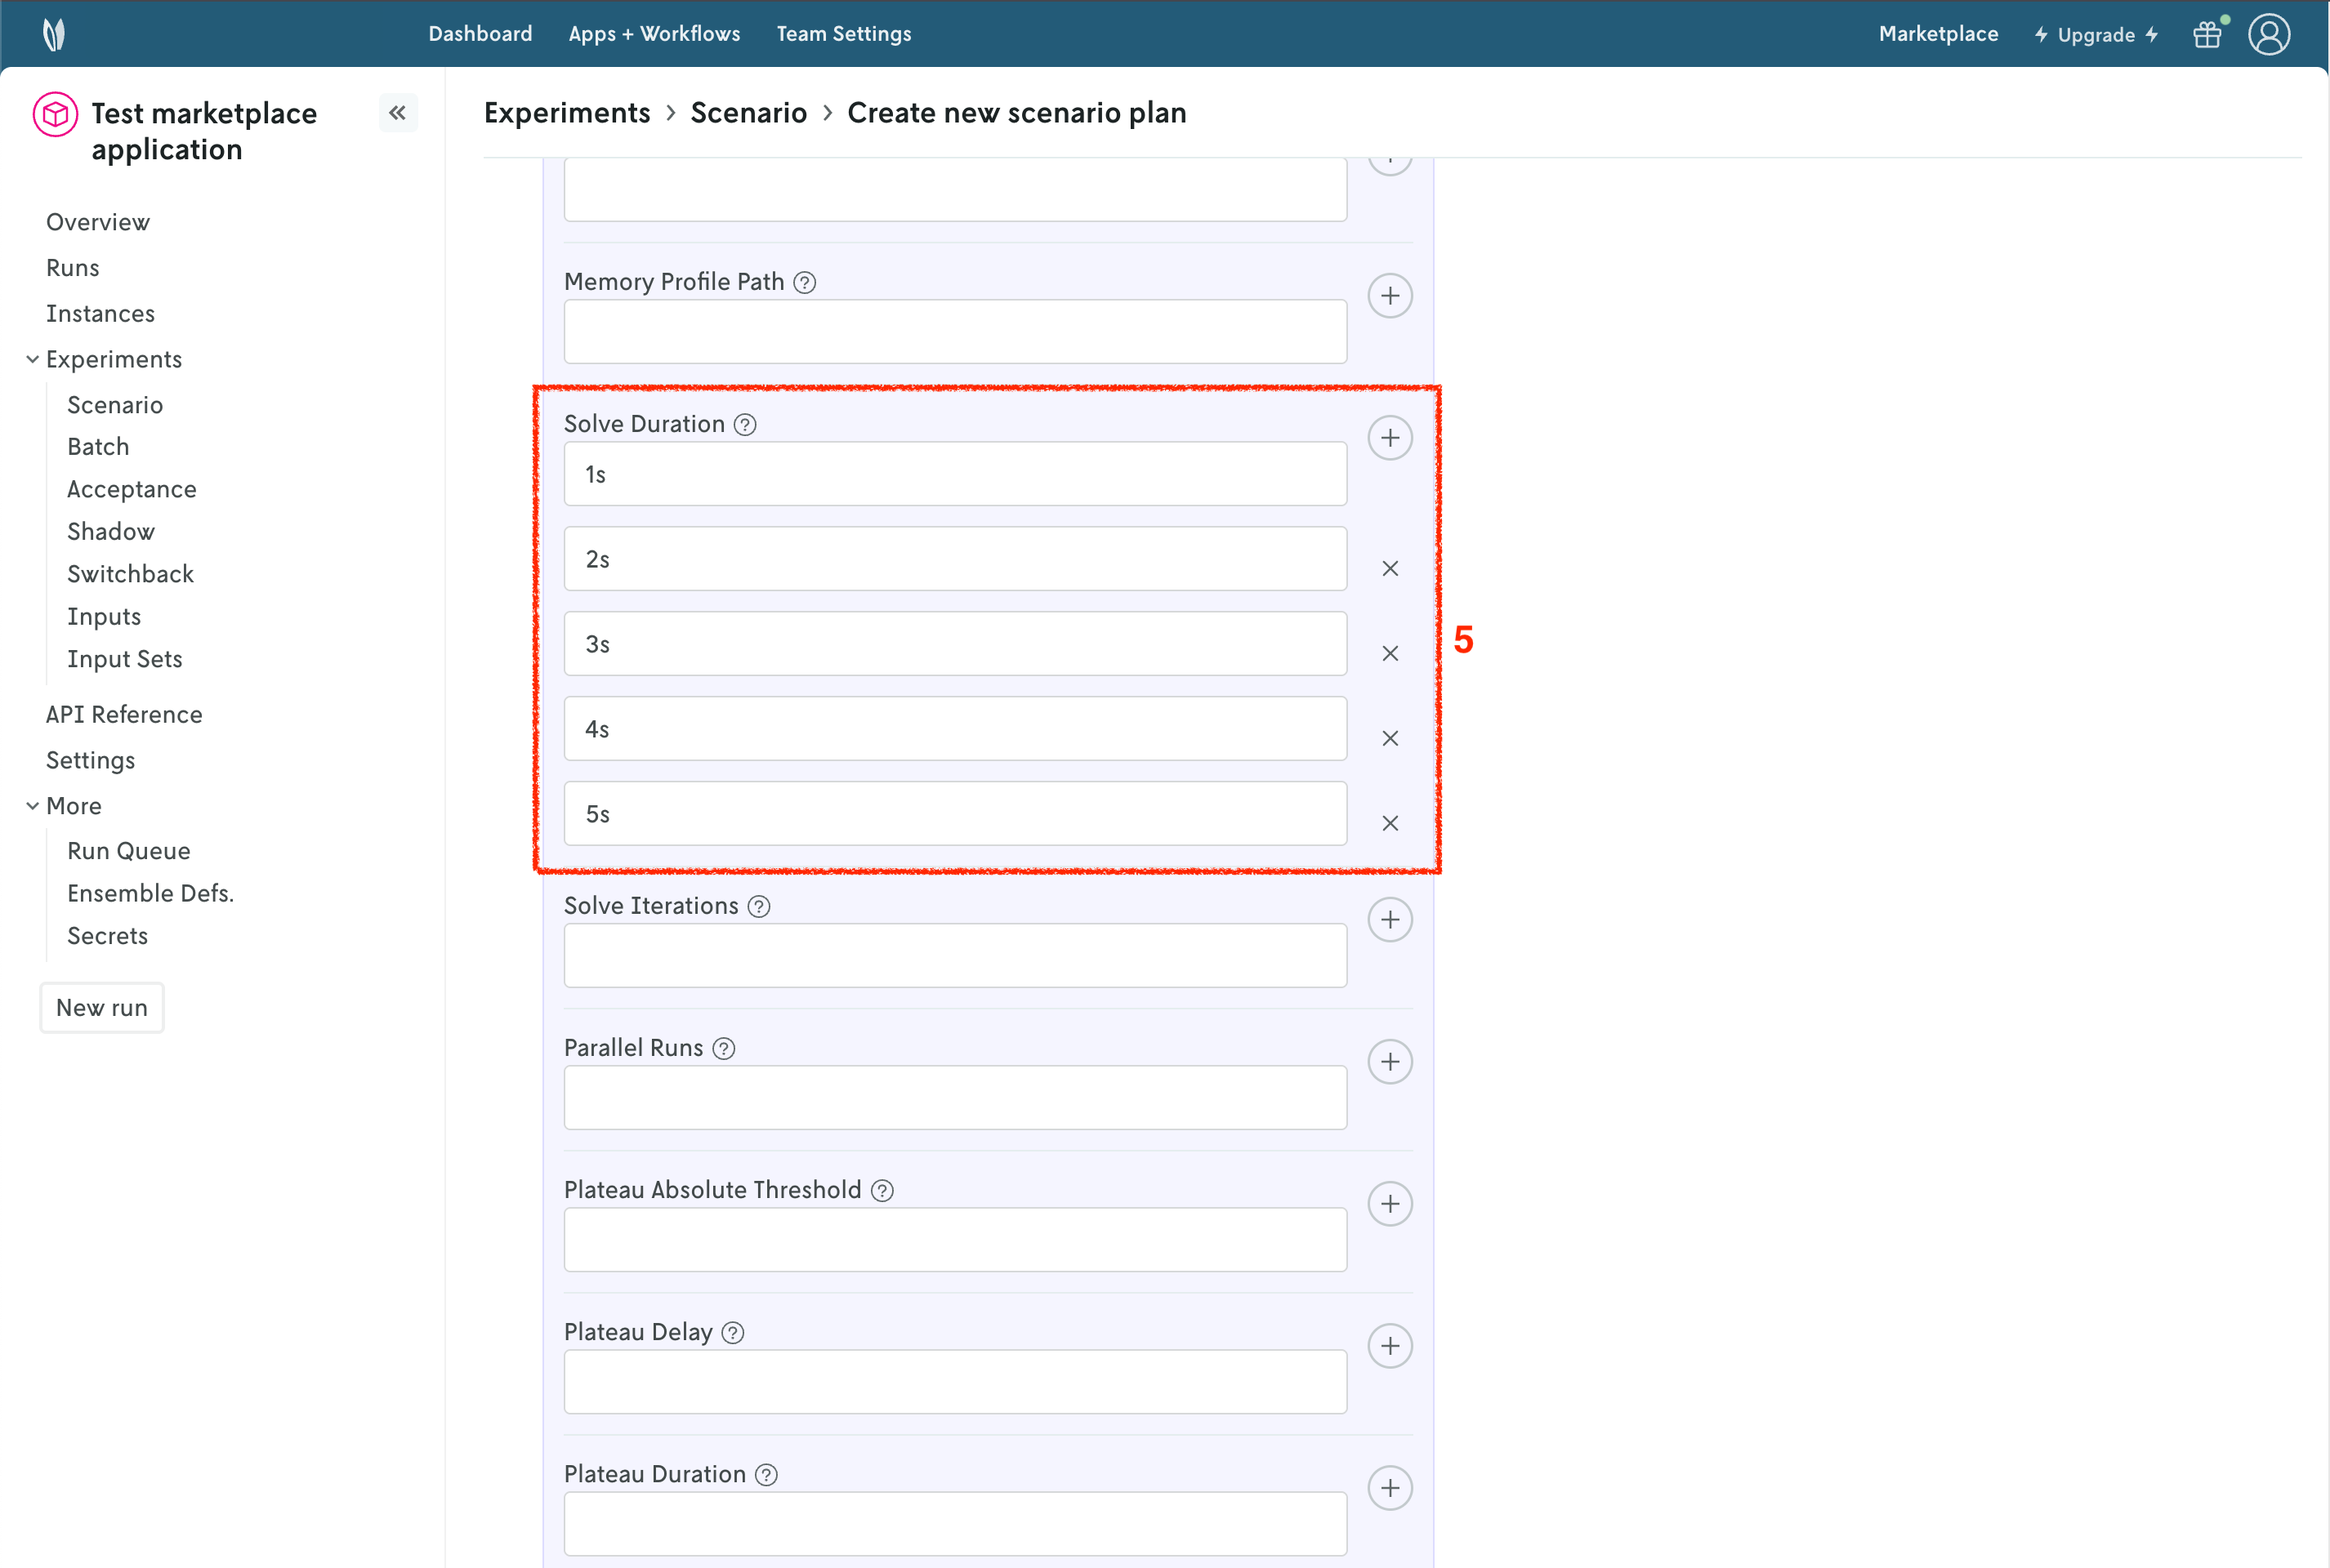The height and width of the screenshot is (1568, 2330).
Task: Click the New run button
Action: pos(102,1008)
